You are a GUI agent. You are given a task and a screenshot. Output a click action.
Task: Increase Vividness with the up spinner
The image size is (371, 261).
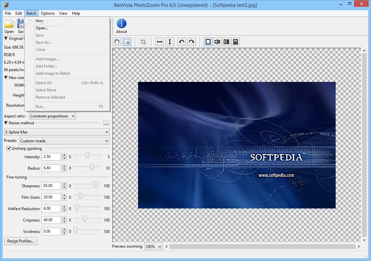[x=64, y=230]
